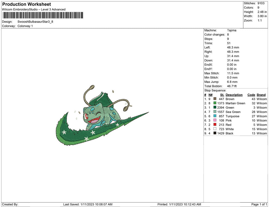This screenshot has height=207, width=269.
Task: Click the 'Sea Green' description text
Action: [x=233, y=112]
